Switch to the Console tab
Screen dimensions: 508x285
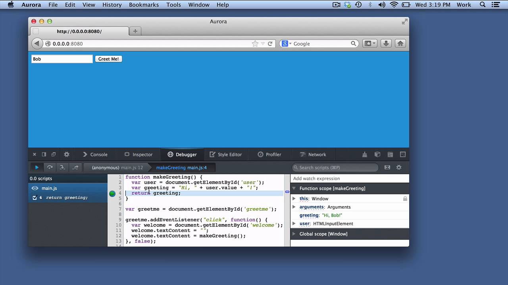(x=95, y=154)
